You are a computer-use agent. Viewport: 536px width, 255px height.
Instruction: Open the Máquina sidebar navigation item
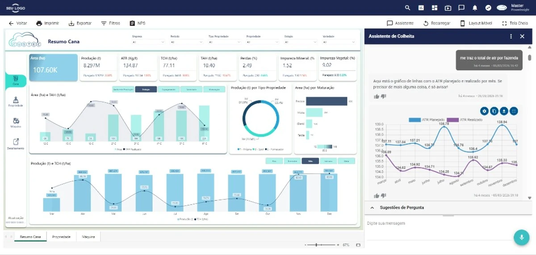tap(16, 122)
